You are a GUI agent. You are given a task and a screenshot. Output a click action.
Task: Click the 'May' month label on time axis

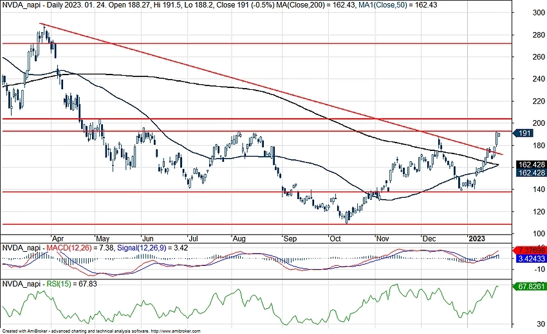pyautogui.click(x=102, y=239)
